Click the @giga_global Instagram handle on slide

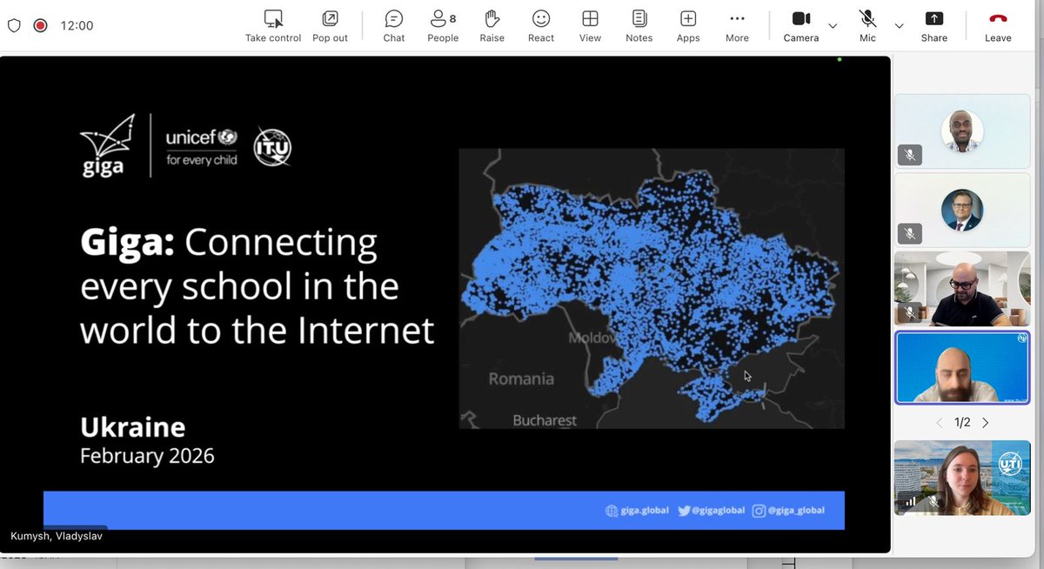point(789,511)
